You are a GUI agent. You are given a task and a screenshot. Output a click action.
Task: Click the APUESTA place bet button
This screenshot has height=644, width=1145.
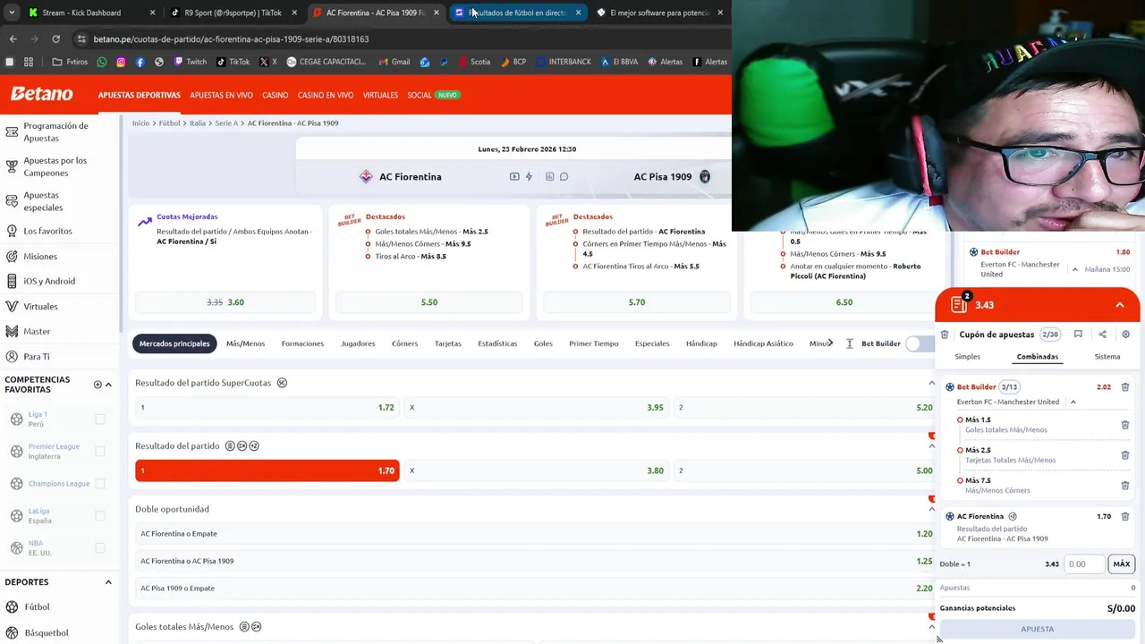click(x=1038, y=629)
